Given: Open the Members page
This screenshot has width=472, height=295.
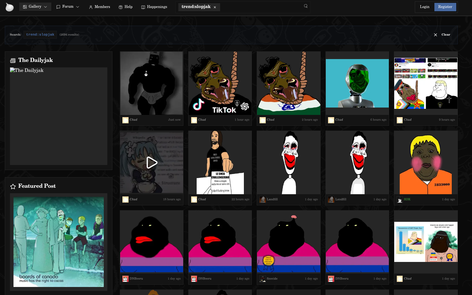Looking at the screenshot, I should (x=99, y=7).
